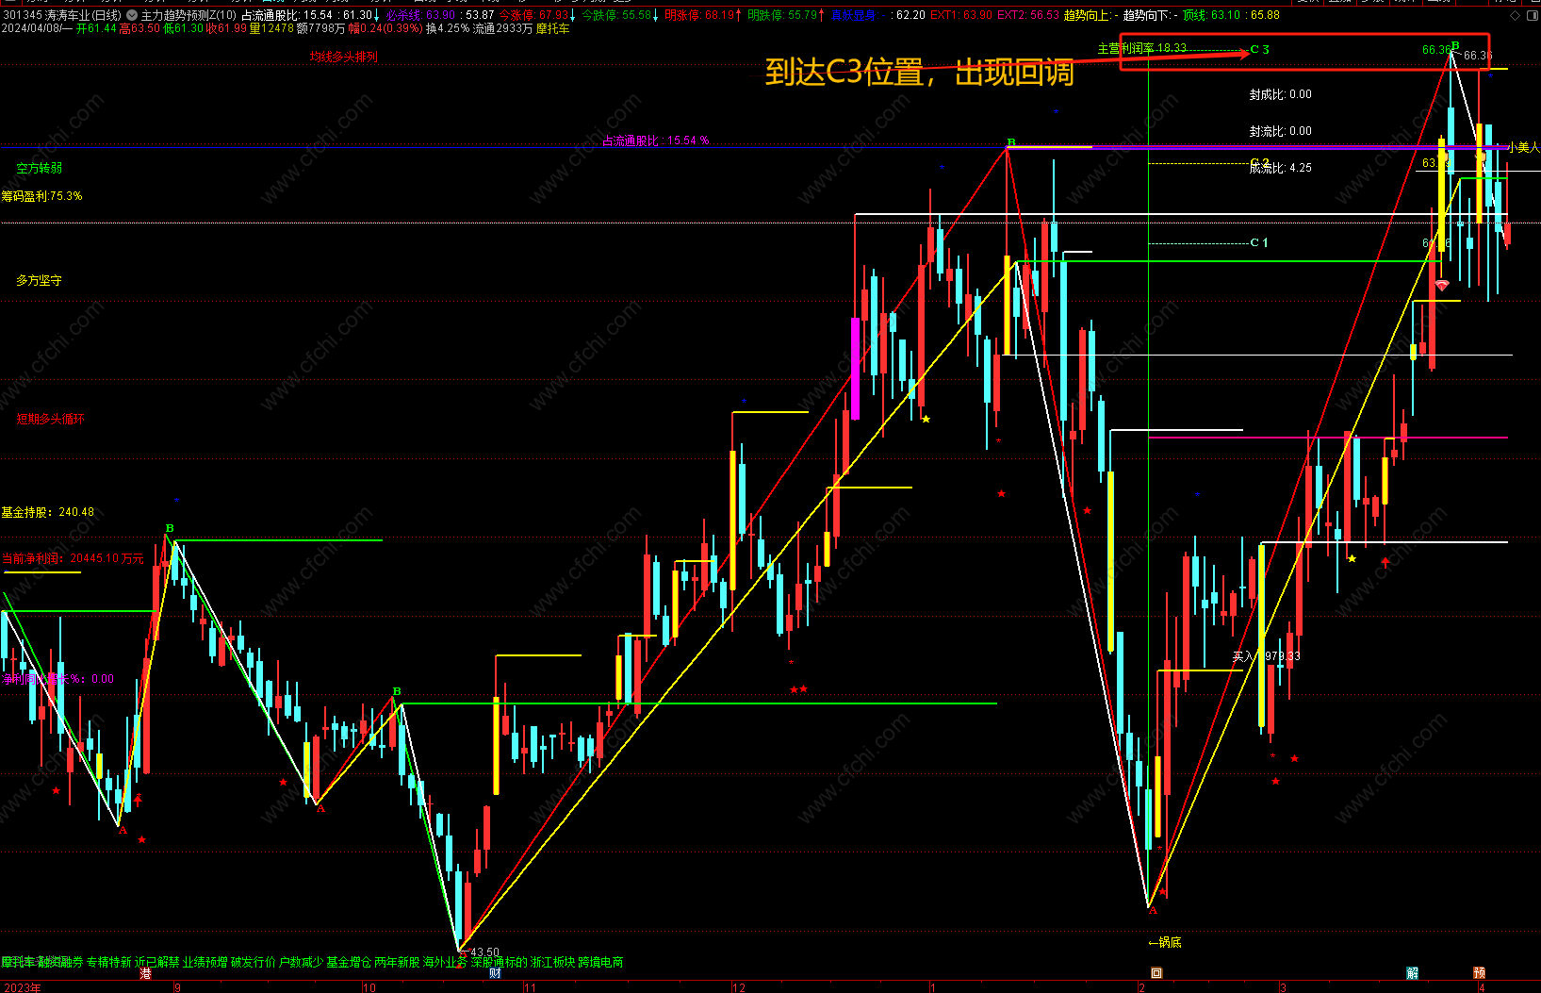Viewport: 1541px width, 993px height.
Task: Click the red diamond gem icon on chart
Action: tap(1441, 285)
